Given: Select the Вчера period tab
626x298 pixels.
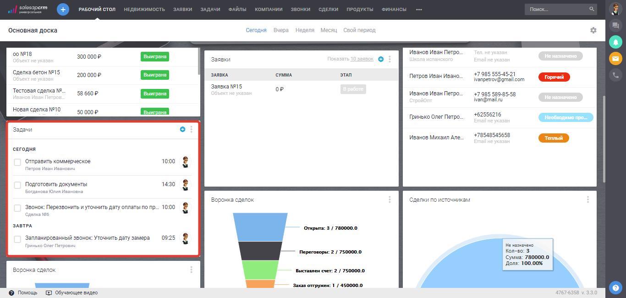Looking at the screenshot, I should point(281,30).
